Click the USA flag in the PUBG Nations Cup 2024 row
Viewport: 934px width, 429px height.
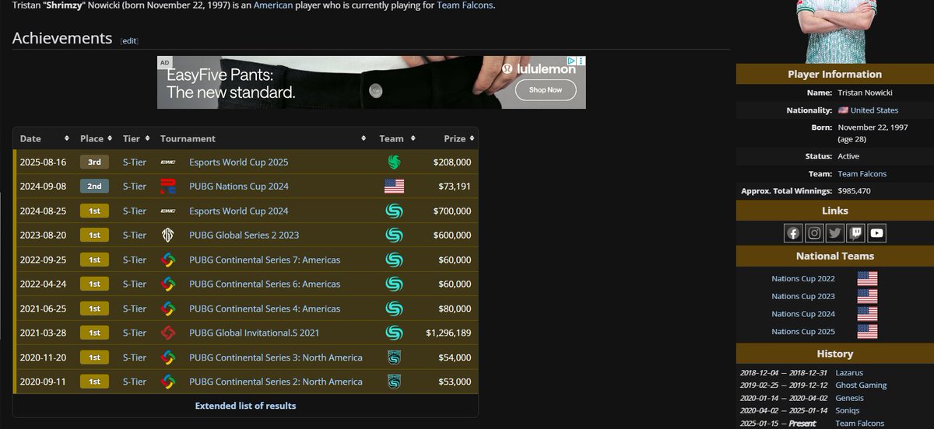395,187
